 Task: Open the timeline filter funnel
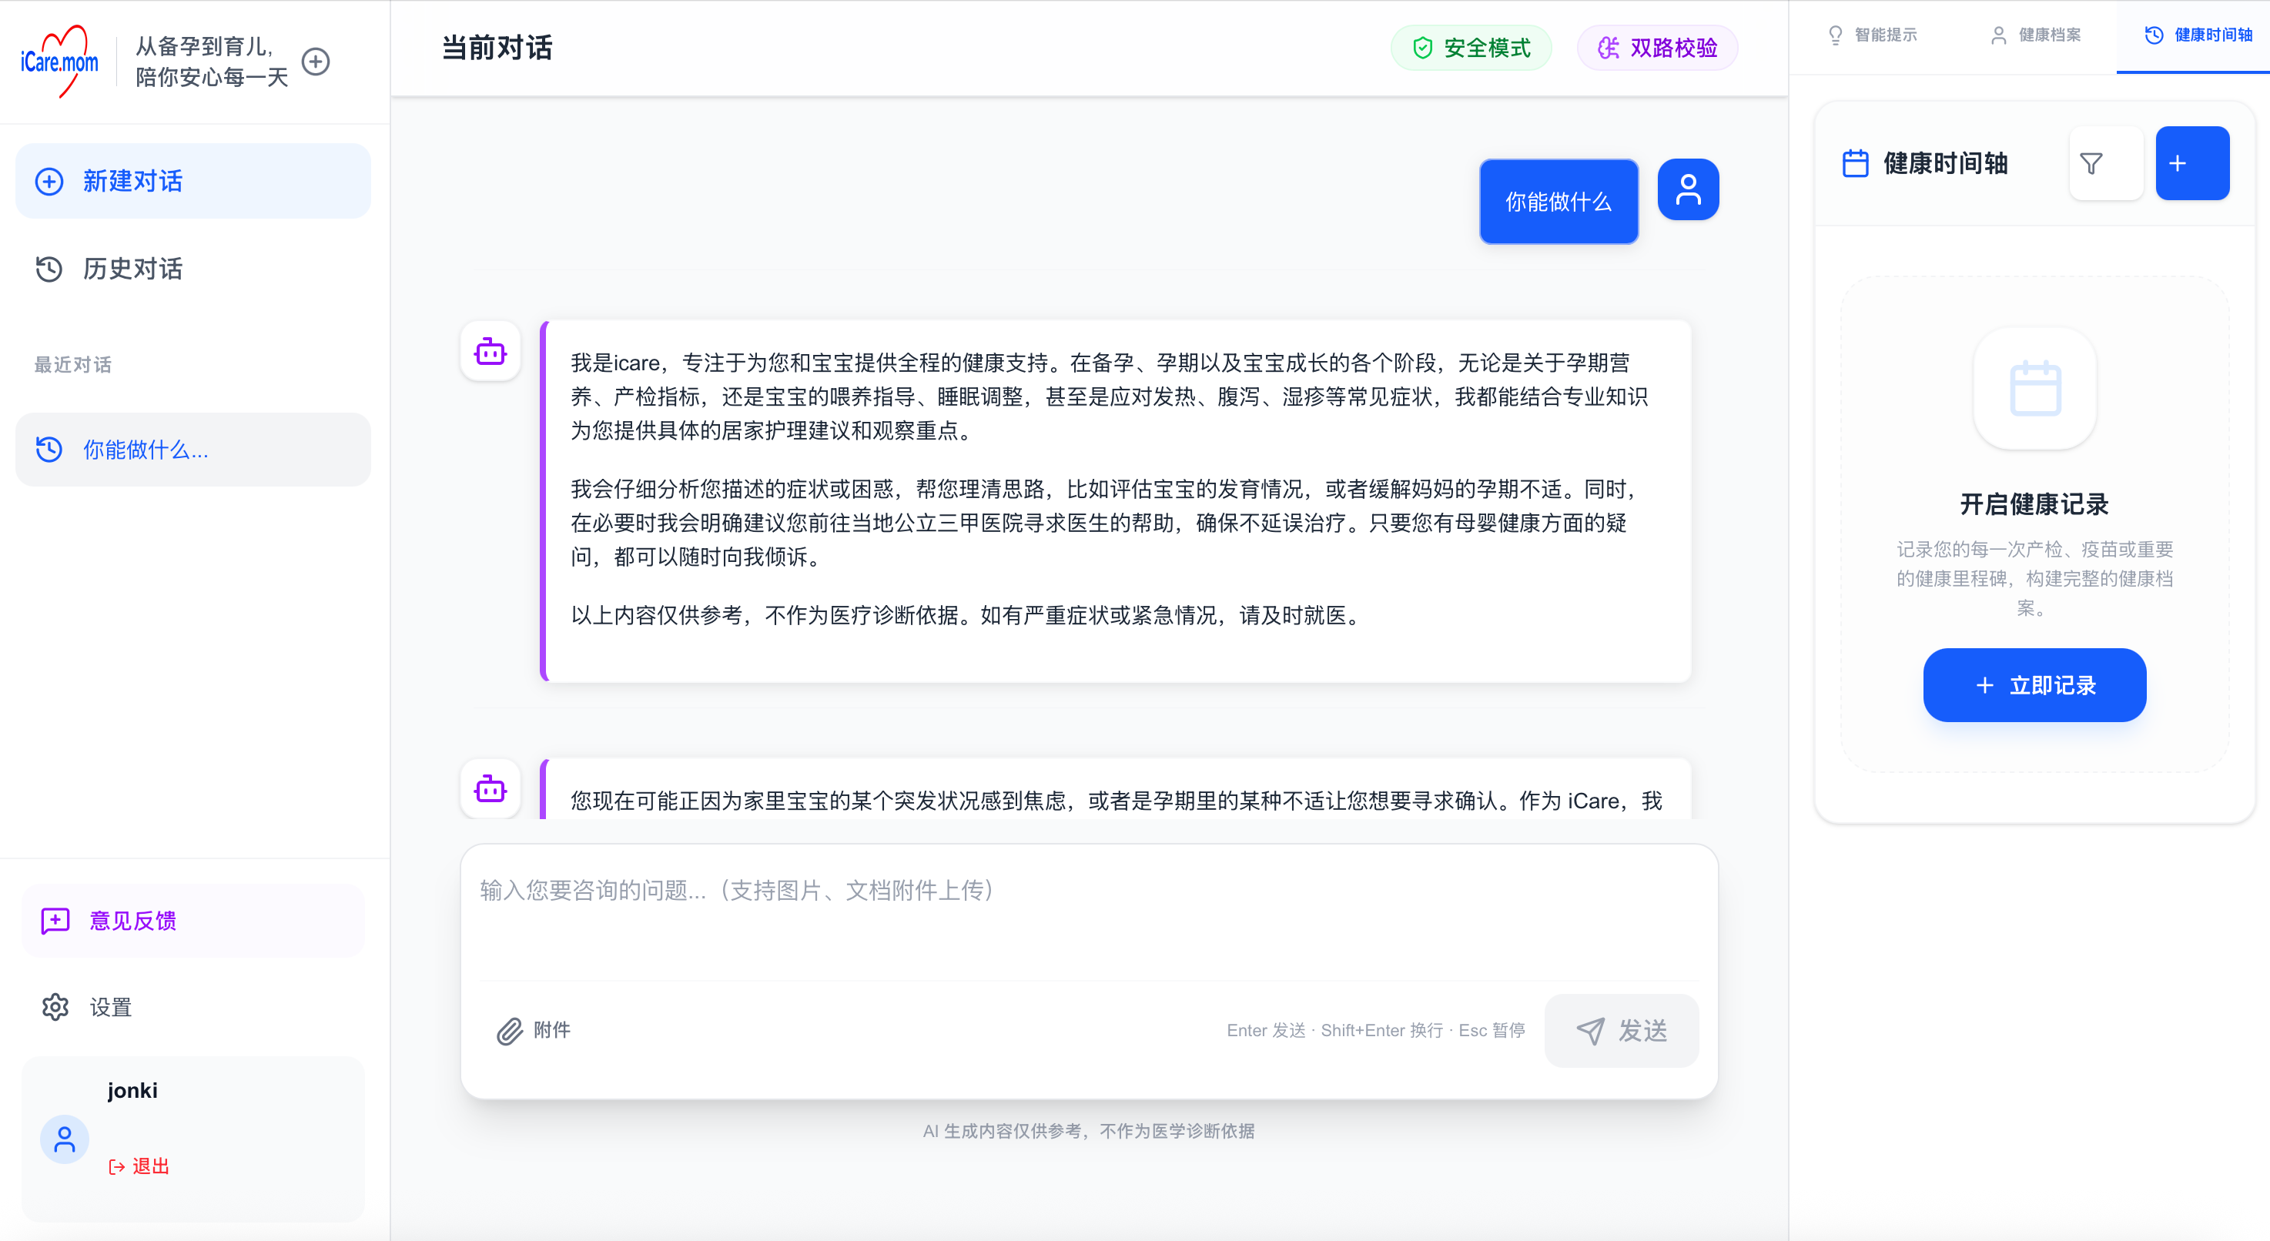point(2106,163)
